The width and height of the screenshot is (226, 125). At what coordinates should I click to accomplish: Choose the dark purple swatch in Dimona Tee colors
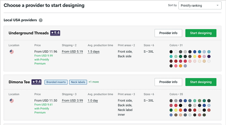pos(185,110)
